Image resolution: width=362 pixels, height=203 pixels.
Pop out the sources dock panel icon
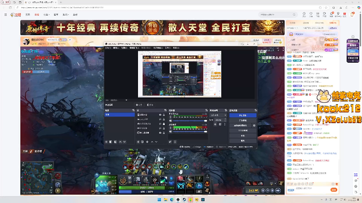pos(165,110)
